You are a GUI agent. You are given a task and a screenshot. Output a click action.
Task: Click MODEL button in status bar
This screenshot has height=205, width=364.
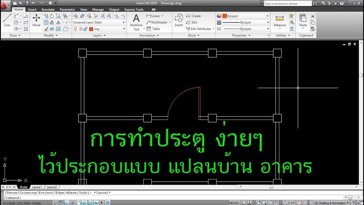[x=235, y=203]
